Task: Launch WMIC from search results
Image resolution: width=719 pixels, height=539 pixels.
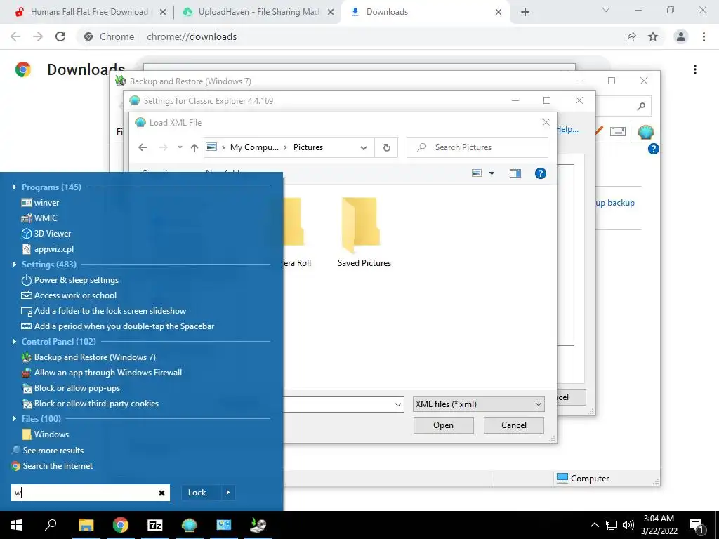Action: [39, 218]
